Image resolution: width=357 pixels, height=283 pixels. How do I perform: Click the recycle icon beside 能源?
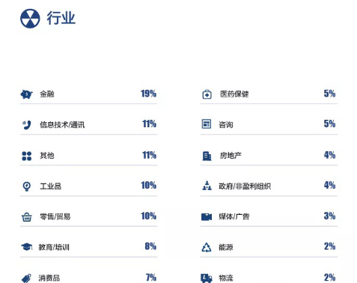coord(207,248)
